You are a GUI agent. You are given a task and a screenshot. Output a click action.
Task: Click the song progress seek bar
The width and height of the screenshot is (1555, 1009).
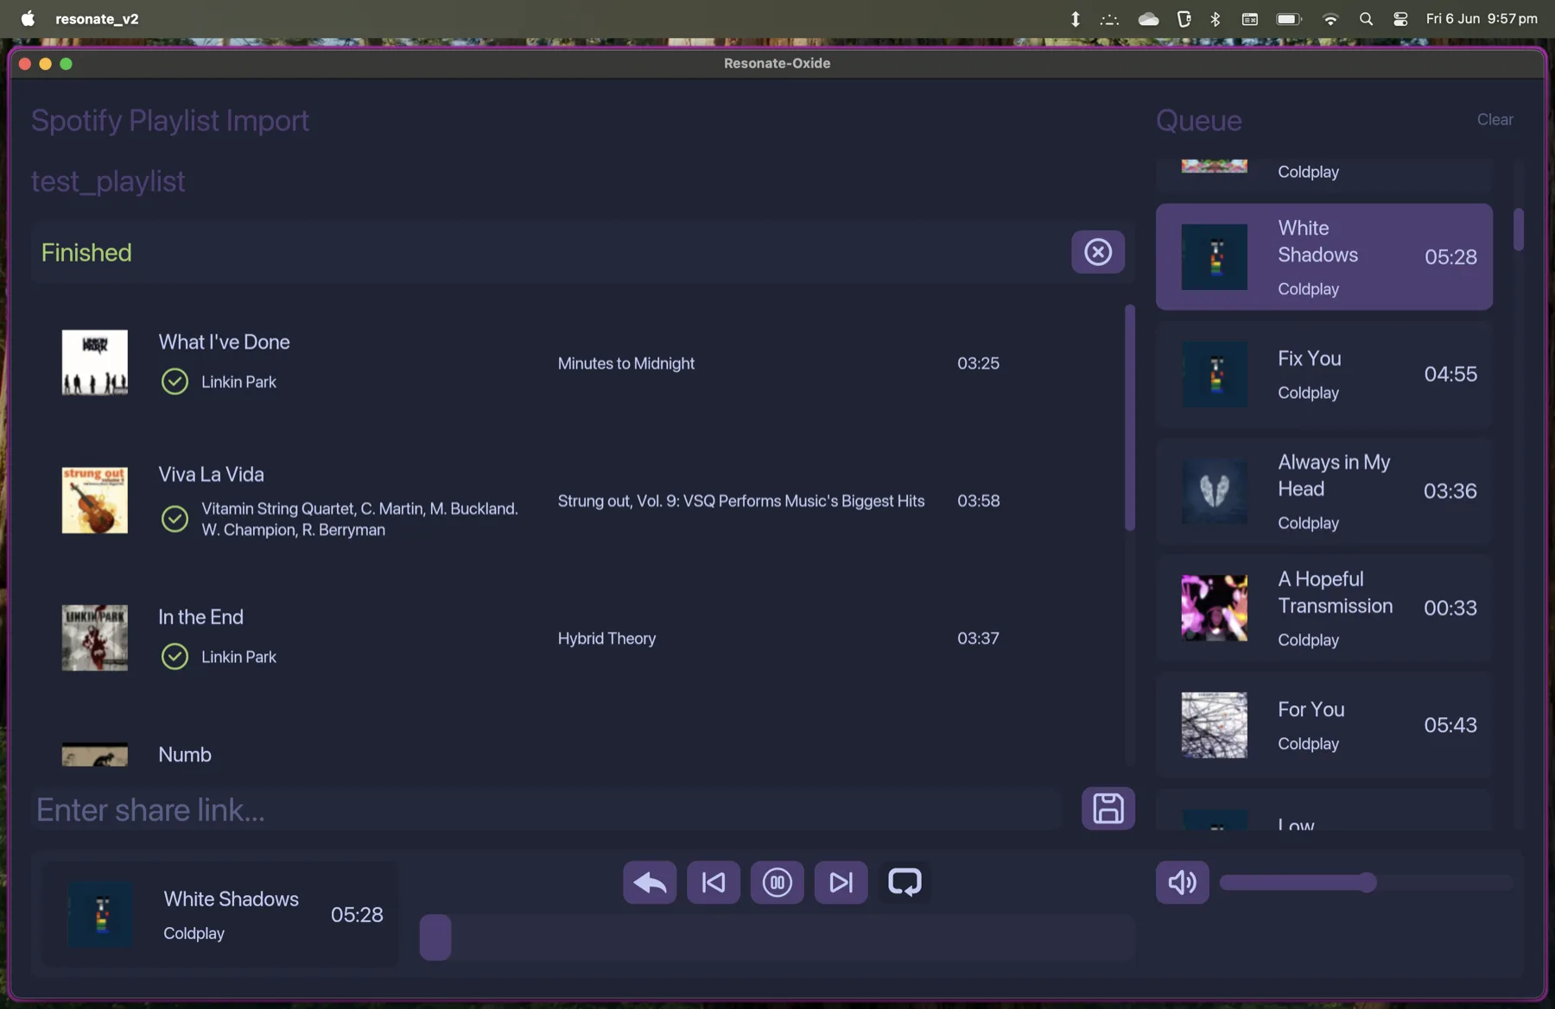(x=777, y=937)
